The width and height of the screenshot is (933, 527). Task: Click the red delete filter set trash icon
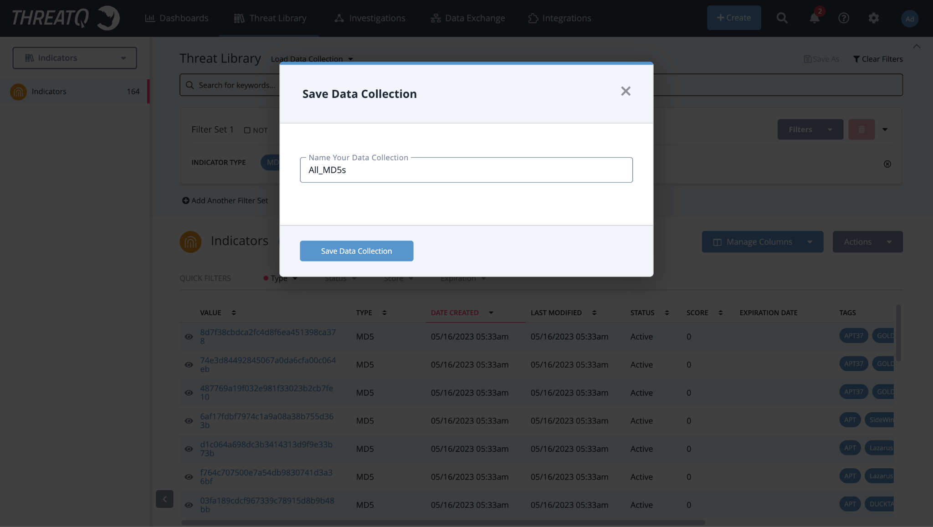pyautogui.click(x=861, y=129)
